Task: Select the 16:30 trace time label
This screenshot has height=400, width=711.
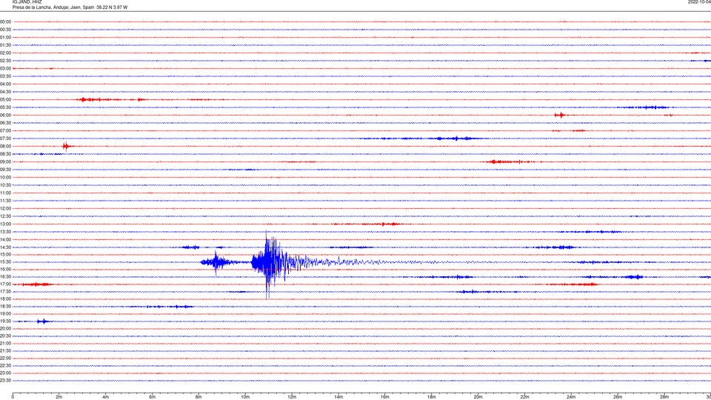Action: [x=5, y=276]
